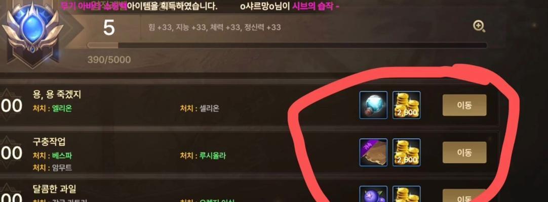Tap the blue orb potion reward icon
This screenshot has width=548, height=202.
coord(373,105)
